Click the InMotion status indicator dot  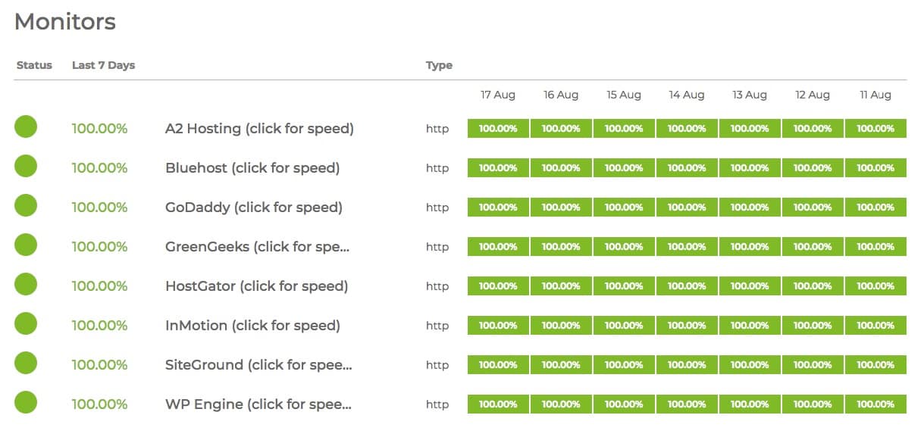click(x=26, y=323)
